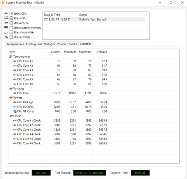Click the Maximum column header
Screen dimensions: 187x179
click(x=85, y=52)
